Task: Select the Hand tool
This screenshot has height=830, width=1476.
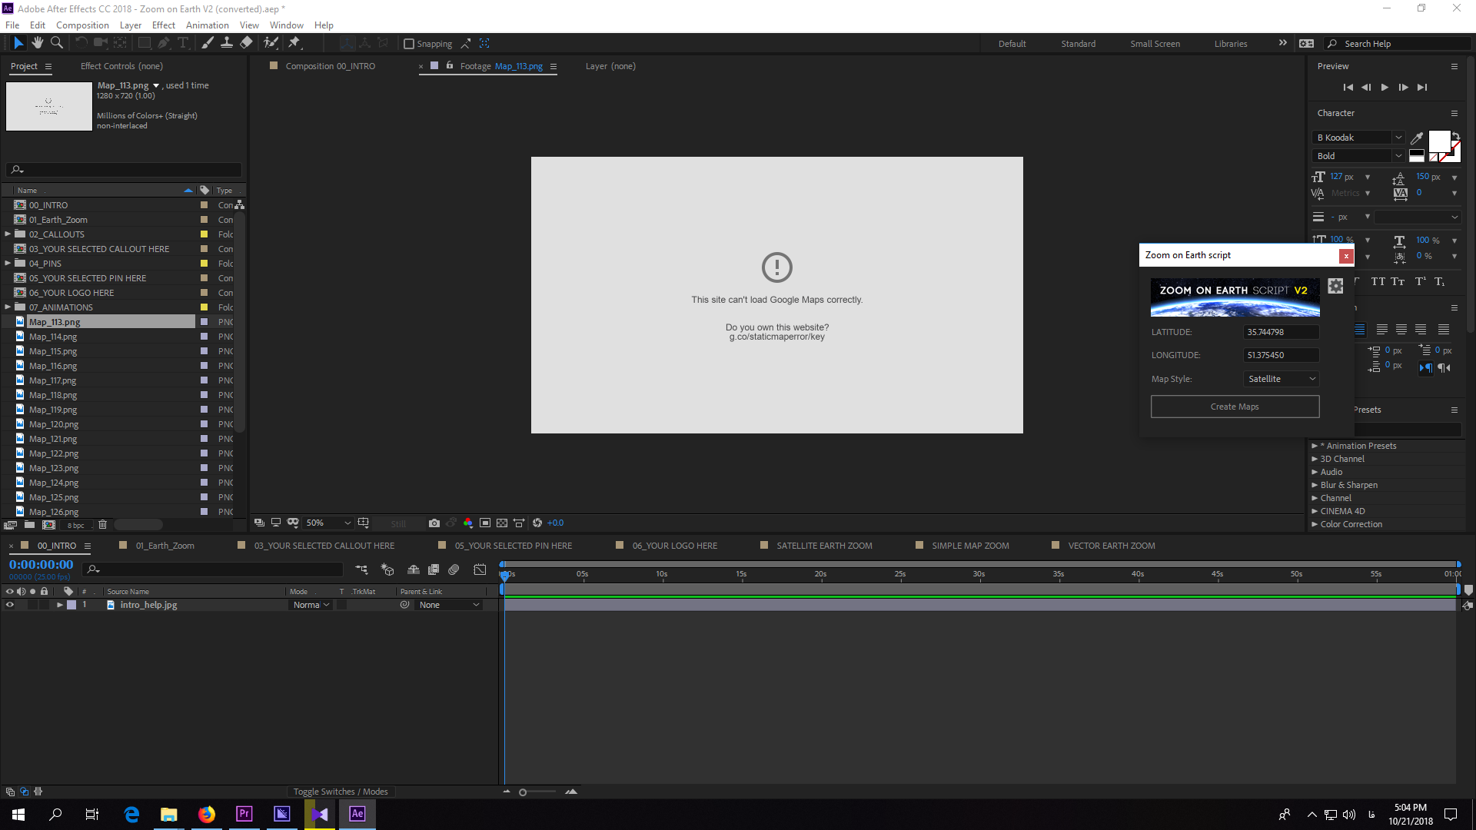Action: click(x=38, y=43)
